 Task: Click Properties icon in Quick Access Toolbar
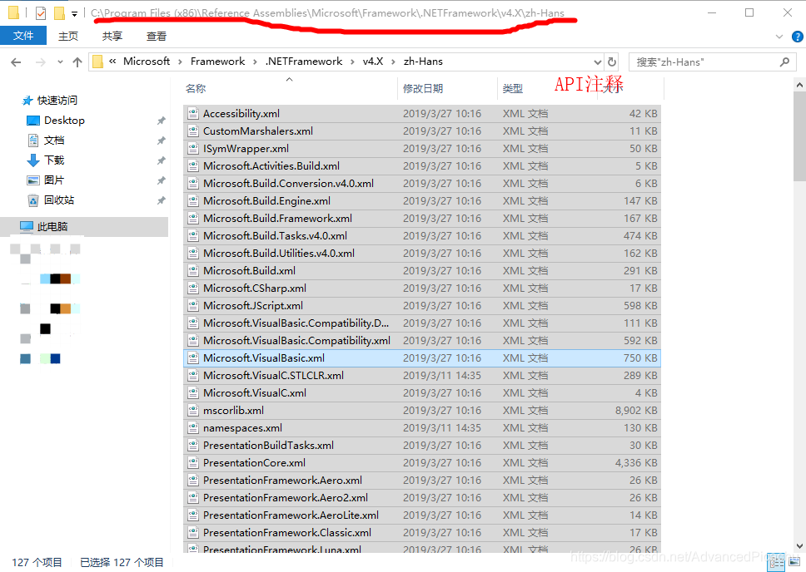(x=41, y=12)
